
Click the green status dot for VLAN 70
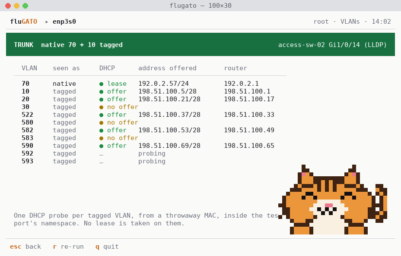101,84
